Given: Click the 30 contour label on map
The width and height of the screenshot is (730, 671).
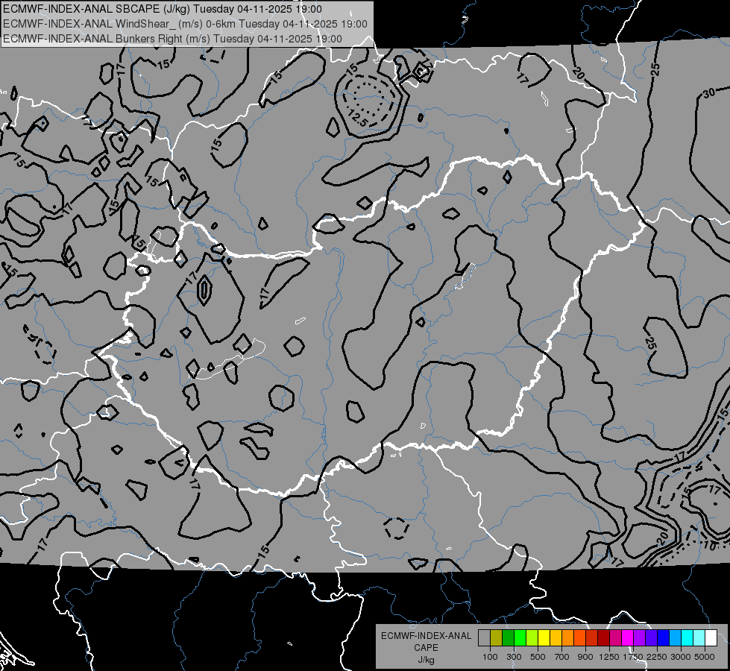Looking at the screenshot, I should coord(709,93).
